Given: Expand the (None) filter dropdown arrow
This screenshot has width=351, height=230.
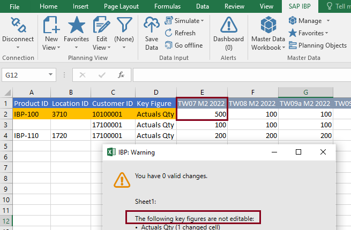Looking at the screenshot, I should (124, 48).
